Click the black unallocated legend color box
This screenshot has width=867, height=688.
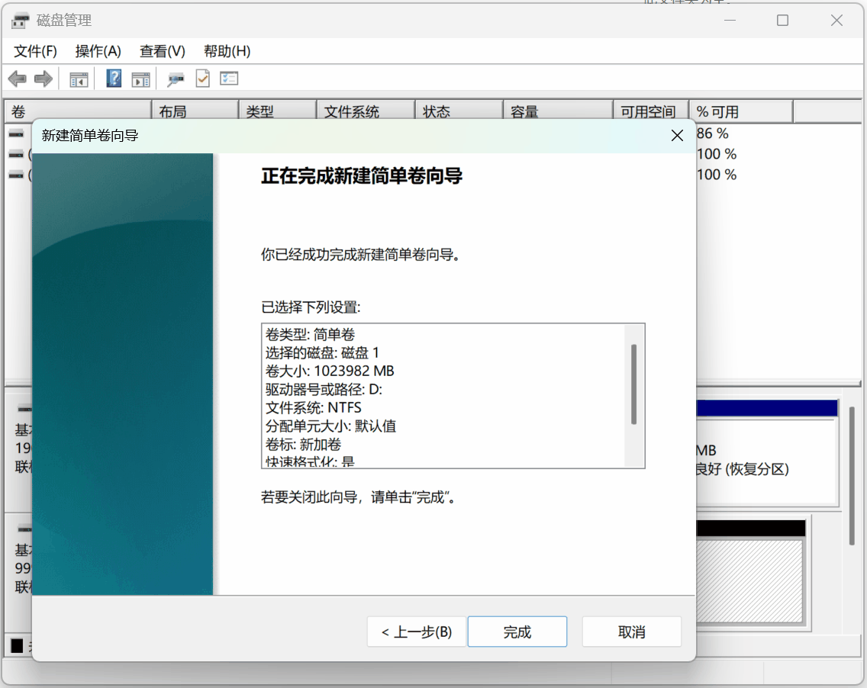point(17,645)
